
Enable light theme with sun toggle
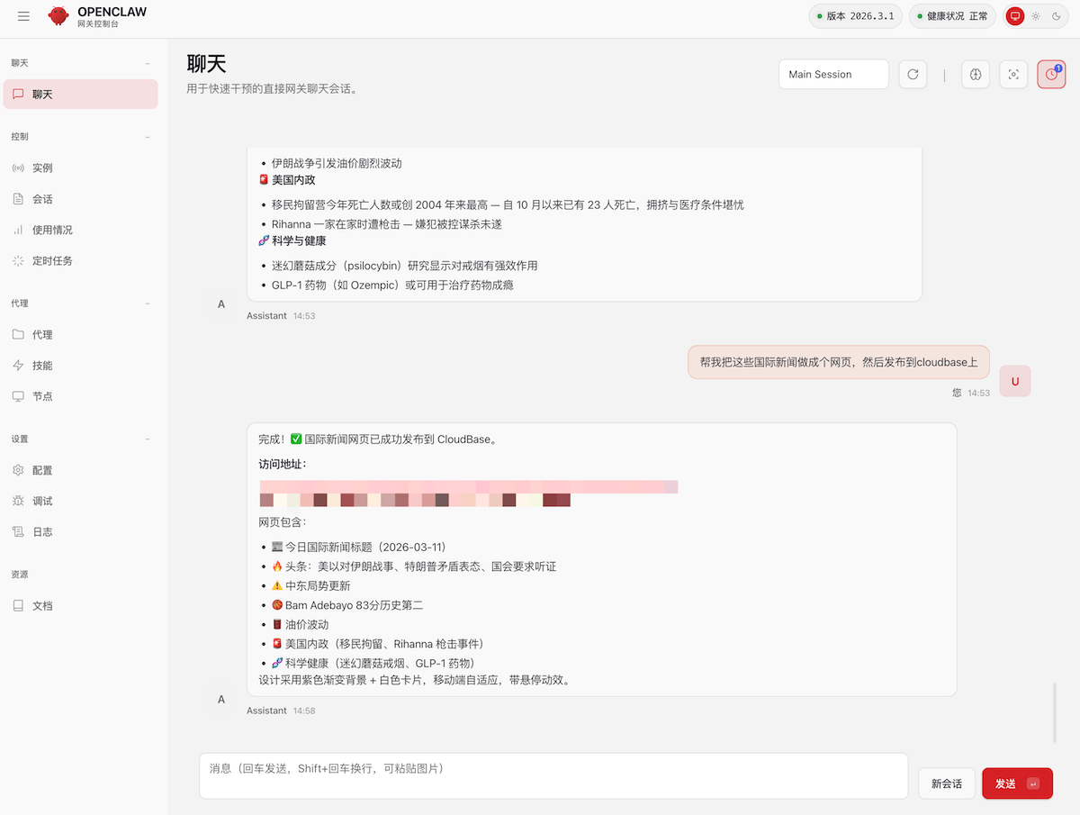pyautogui.click(x=1036, y=16)
